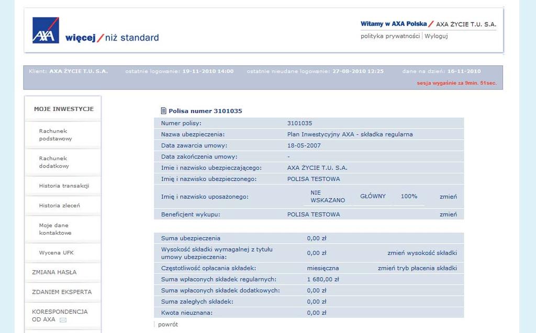Click Plan Inwestycyjny AXA - składka regularna text
Image resolution: width=536 pixels, height=333 pixels.
(350, 135)
